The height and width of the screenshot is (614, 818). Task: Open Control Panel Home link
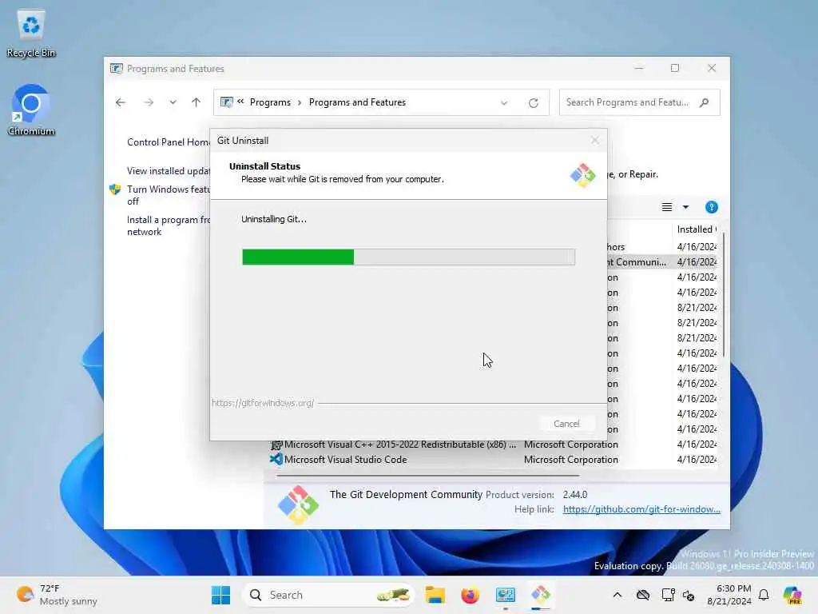click(x=169, y=142)
